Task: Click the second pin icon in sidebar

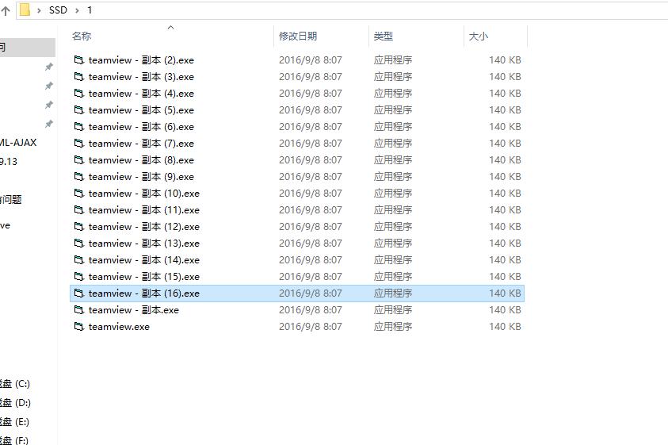Action: [49, 86]
